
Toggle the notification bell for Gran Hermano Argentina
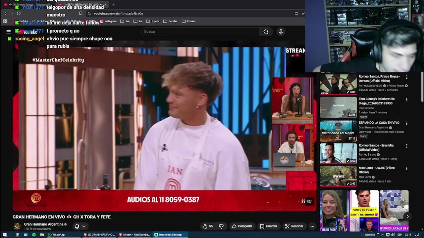click(77, 226)
